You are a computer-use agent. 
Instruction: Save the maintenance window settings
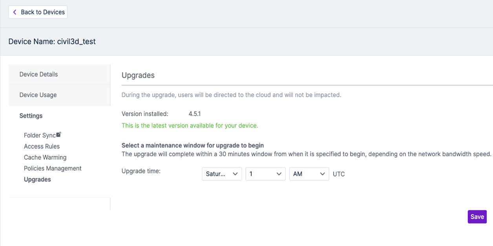pyautogui.click(x=477, y=217)
